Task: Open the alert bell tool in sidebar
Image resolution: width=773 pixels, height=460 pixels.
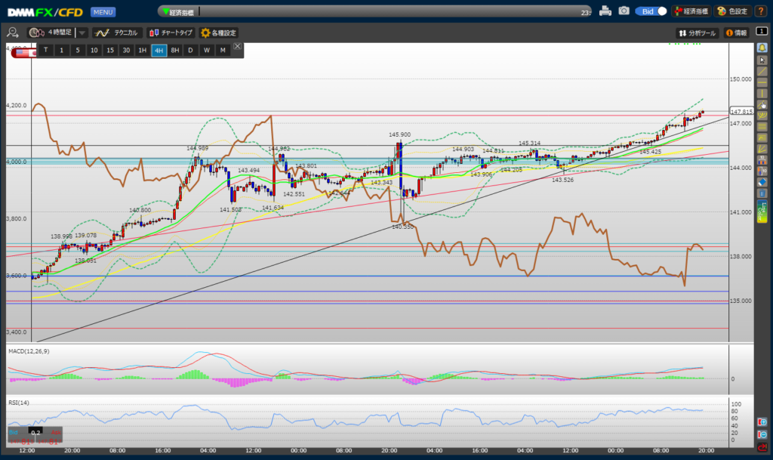Action: tap(762, 48)
